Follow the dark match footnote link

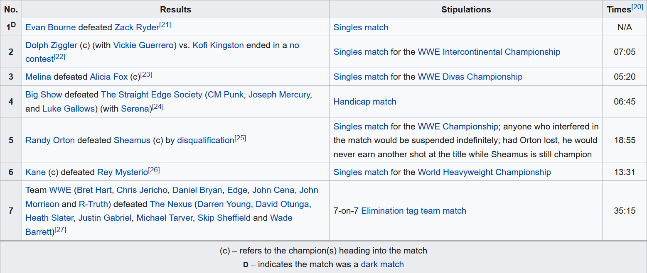[x=382, y=264]
